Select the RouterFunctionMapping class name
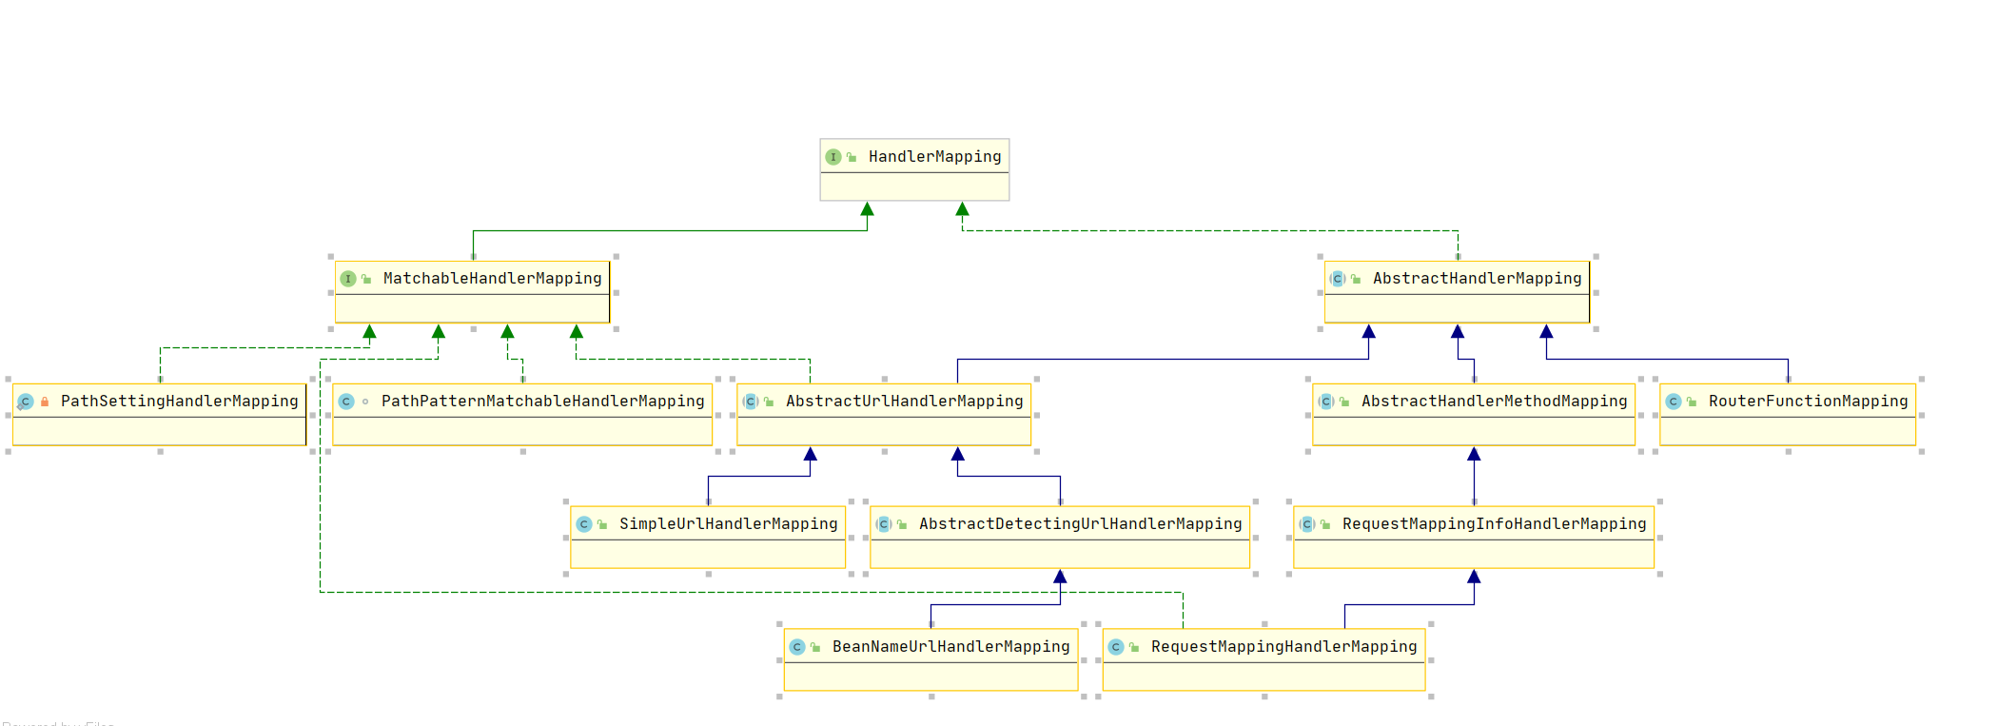Image resolution: width=1998 pixels, height=726 pixels. [1808, 402]
